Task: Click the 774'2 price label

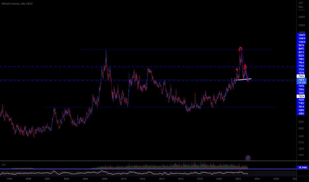Action: pyautogui.click(x=301, y=66)
